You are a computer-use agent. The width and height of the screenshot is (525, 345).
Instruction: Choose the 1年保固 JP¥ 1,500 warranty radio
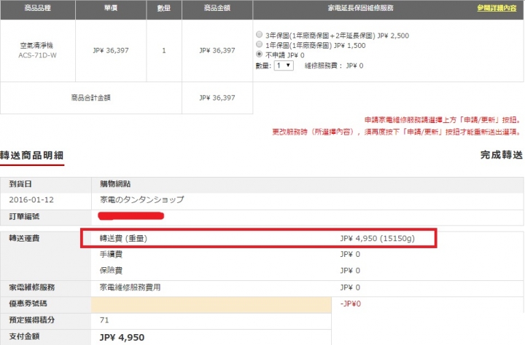260,44
